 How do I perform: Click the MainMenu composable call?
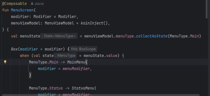(x=76, y=62)
